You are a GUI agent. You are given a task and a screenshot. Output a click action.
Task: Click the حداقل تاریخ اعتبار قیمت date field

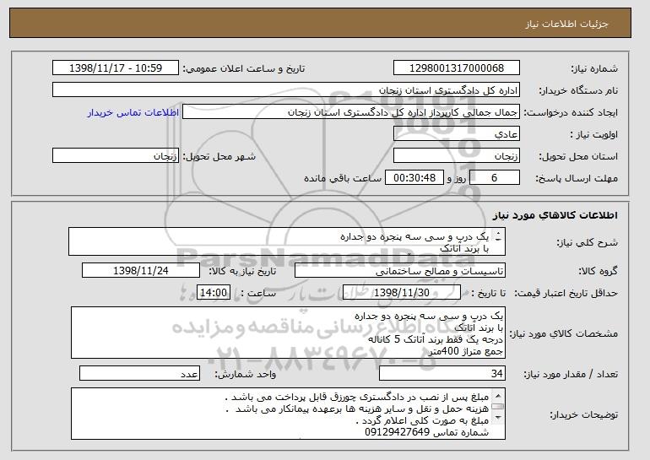[402, 293]
